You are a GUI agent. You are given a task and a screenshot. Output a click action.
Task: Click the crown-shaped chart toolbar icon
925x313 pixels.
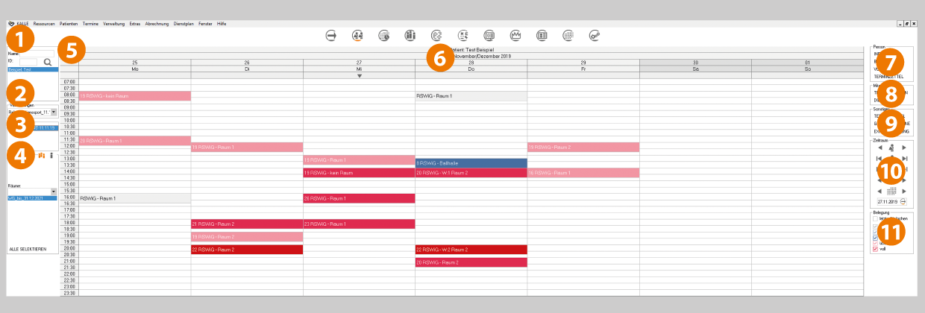coord(515,35)
